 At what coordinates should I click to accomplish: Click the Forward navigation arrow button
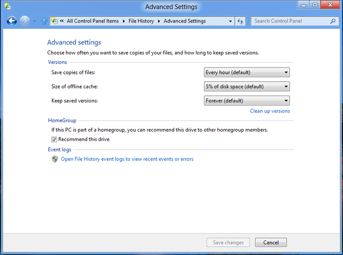pyautogui.click(x=24, y=21)
